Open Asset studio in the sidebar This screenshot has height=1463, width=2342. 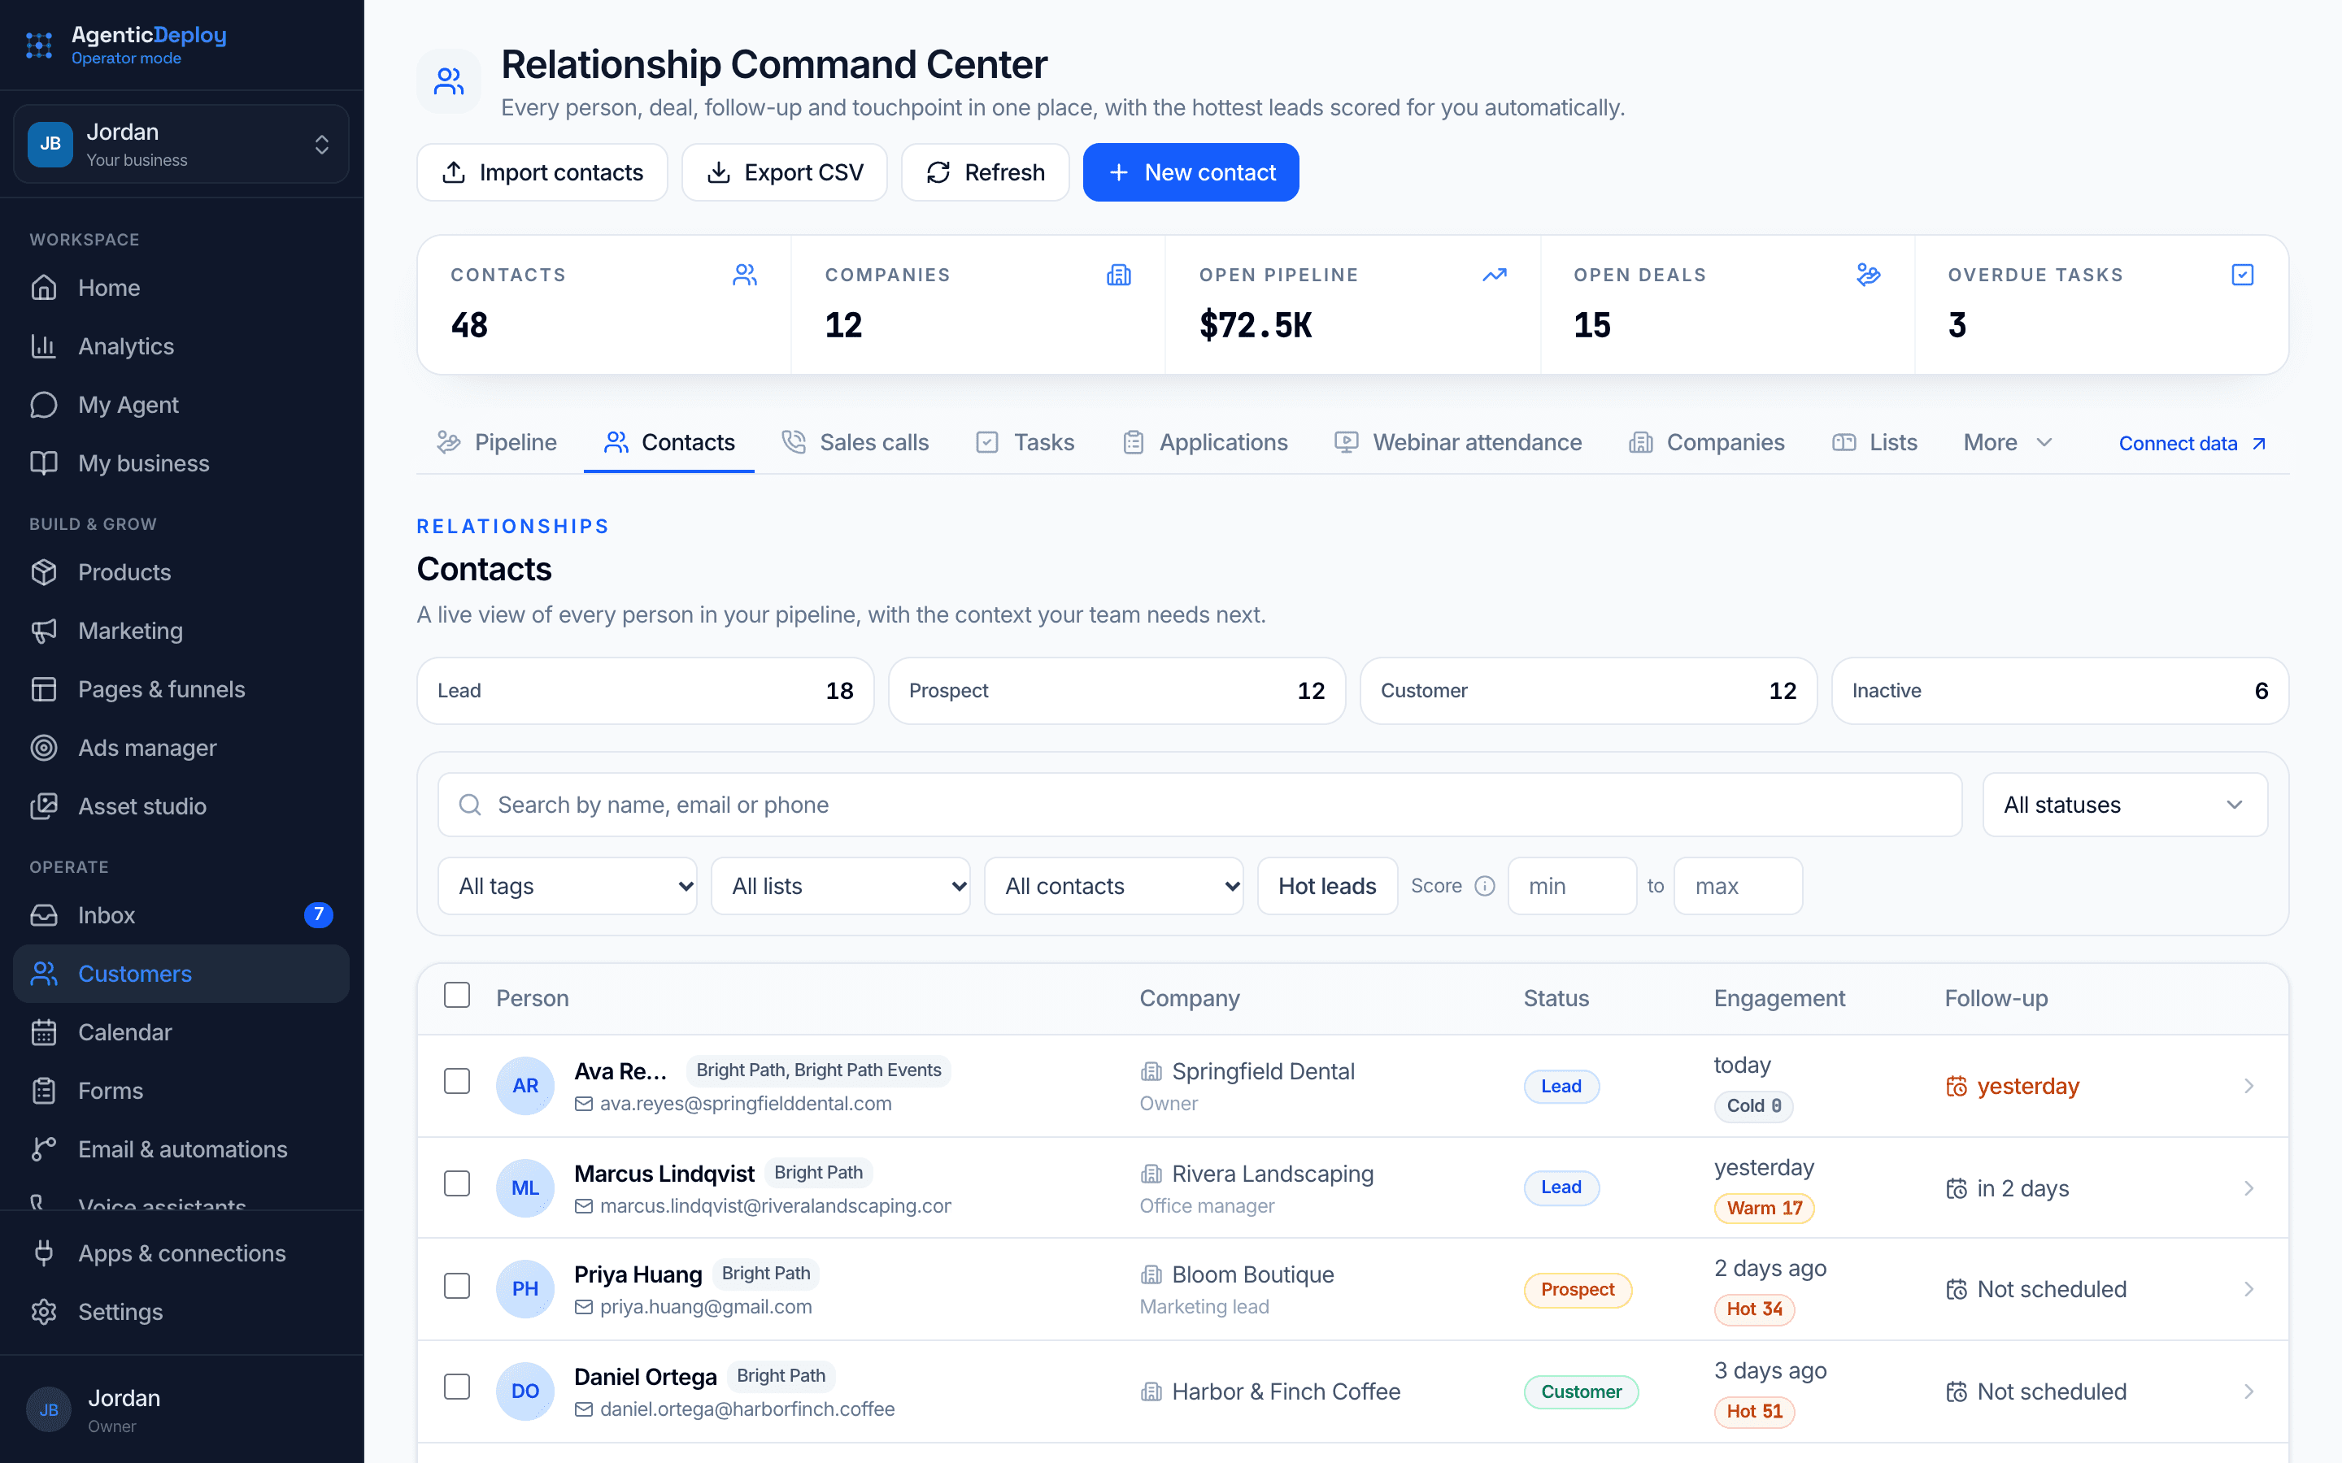(x=182, y=806)
